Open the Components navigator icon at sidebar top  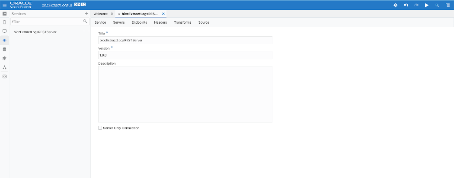coord(4,13)
